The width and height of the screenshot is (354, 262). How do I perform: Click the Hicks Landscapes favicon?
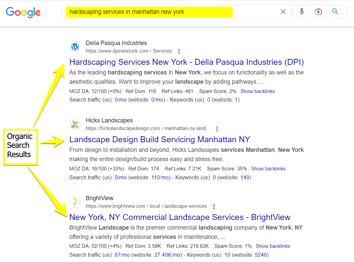coord(75,124)
